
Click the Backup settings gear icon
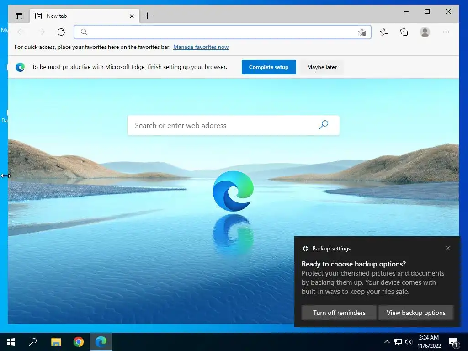click(x=305, y=249)
